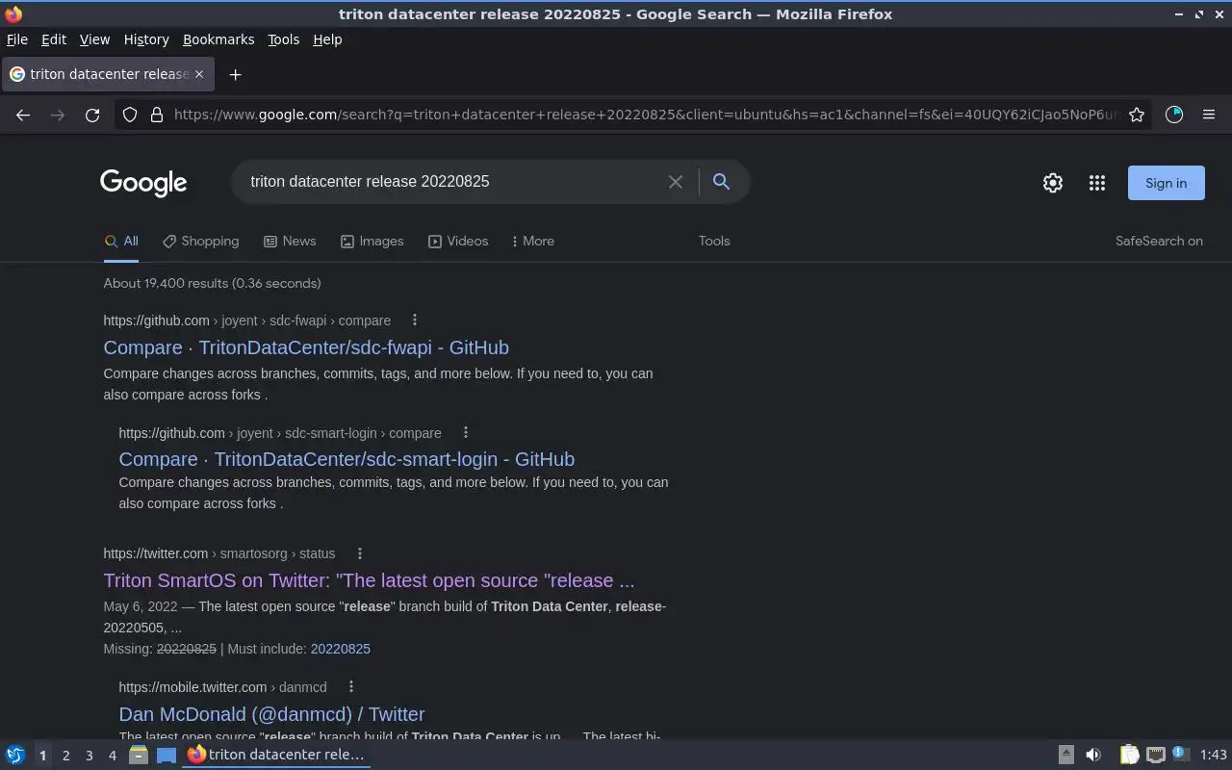Expand the More search categories dropdown
This screenshot has height=770, width=1232.
[533, 242]
